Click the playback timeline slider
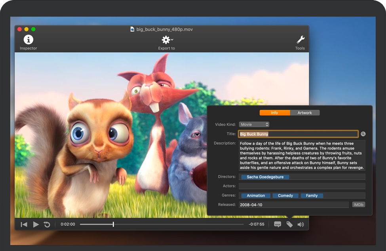 (x=162, y=224)
